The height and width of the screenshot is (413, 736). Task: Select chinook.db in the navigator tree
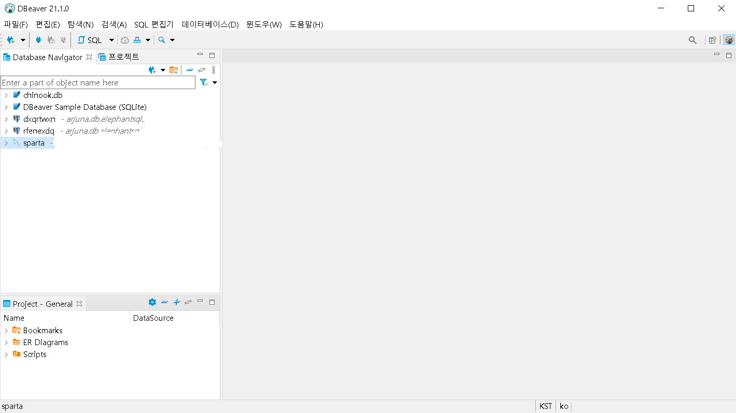tap(43, 95)
